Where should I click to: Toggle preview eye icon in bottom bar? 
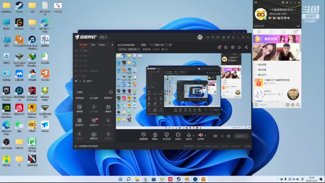click(x=222, y=136)
